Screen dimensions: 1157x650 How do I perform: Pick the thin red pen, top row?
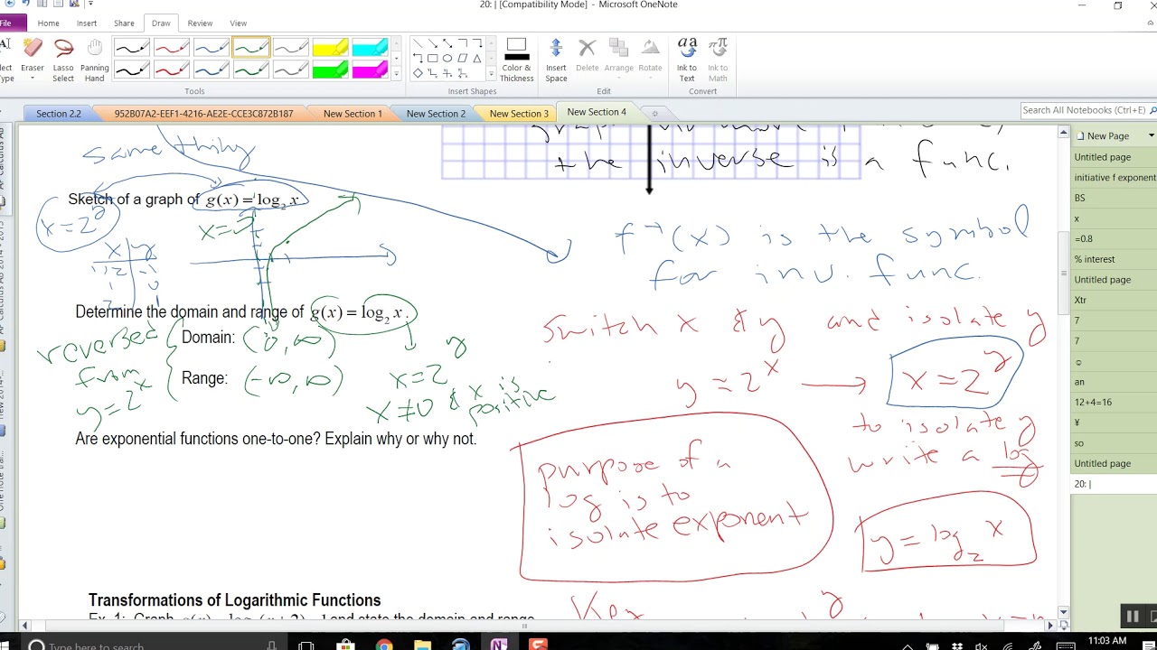[x=171, y=48]
